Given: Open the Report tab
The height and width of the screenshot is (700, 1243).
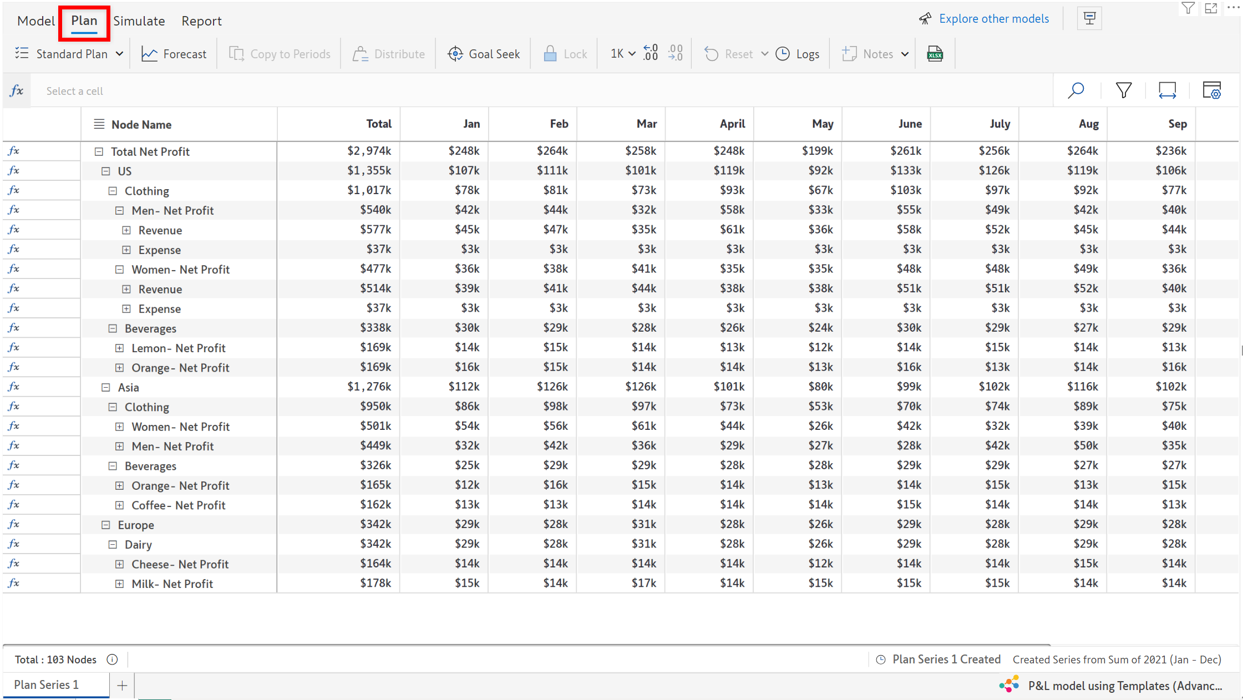Looking at the screenshot, I should click(201, 21).
